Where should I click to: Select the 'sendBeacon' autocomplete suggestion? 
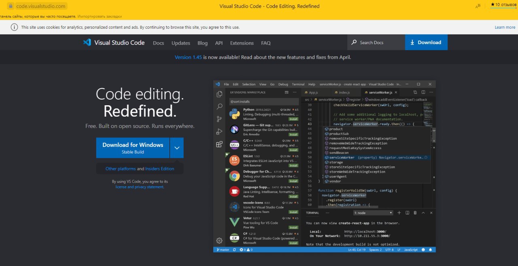(x=339, y=153)
